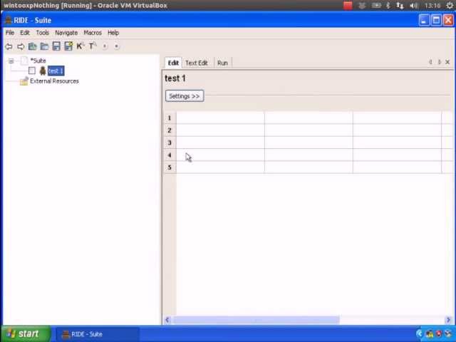Switch to the Edit tab

tap(173, 63)
